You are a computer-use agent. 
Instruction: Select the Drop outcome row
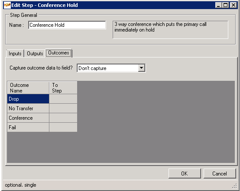tap(28, 99)
